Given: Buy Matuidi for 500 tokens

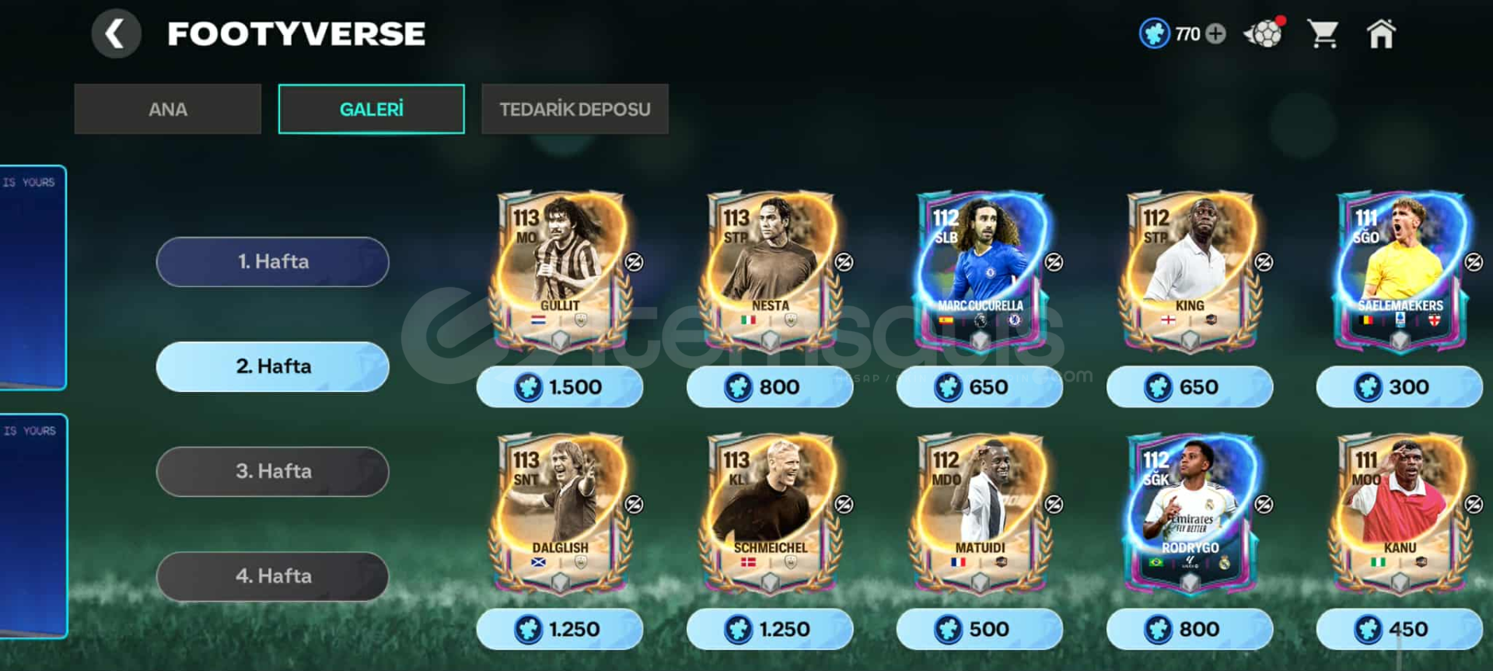Looking at the screenshot, I should (x=980, y=629).
